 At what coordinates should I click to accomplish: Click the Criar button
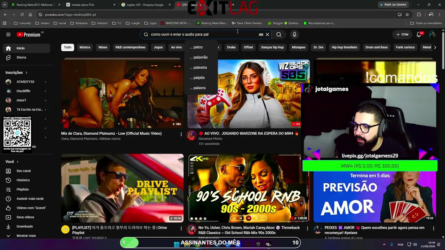click(403, 34)
